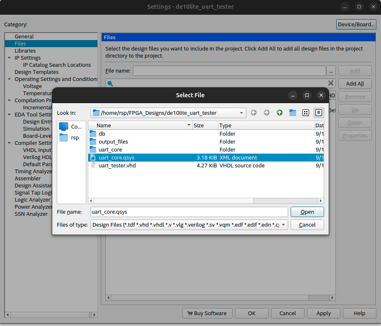Screen dimensions: 381x326
Task: Clear the file search filter
Action: pos(331,83)
